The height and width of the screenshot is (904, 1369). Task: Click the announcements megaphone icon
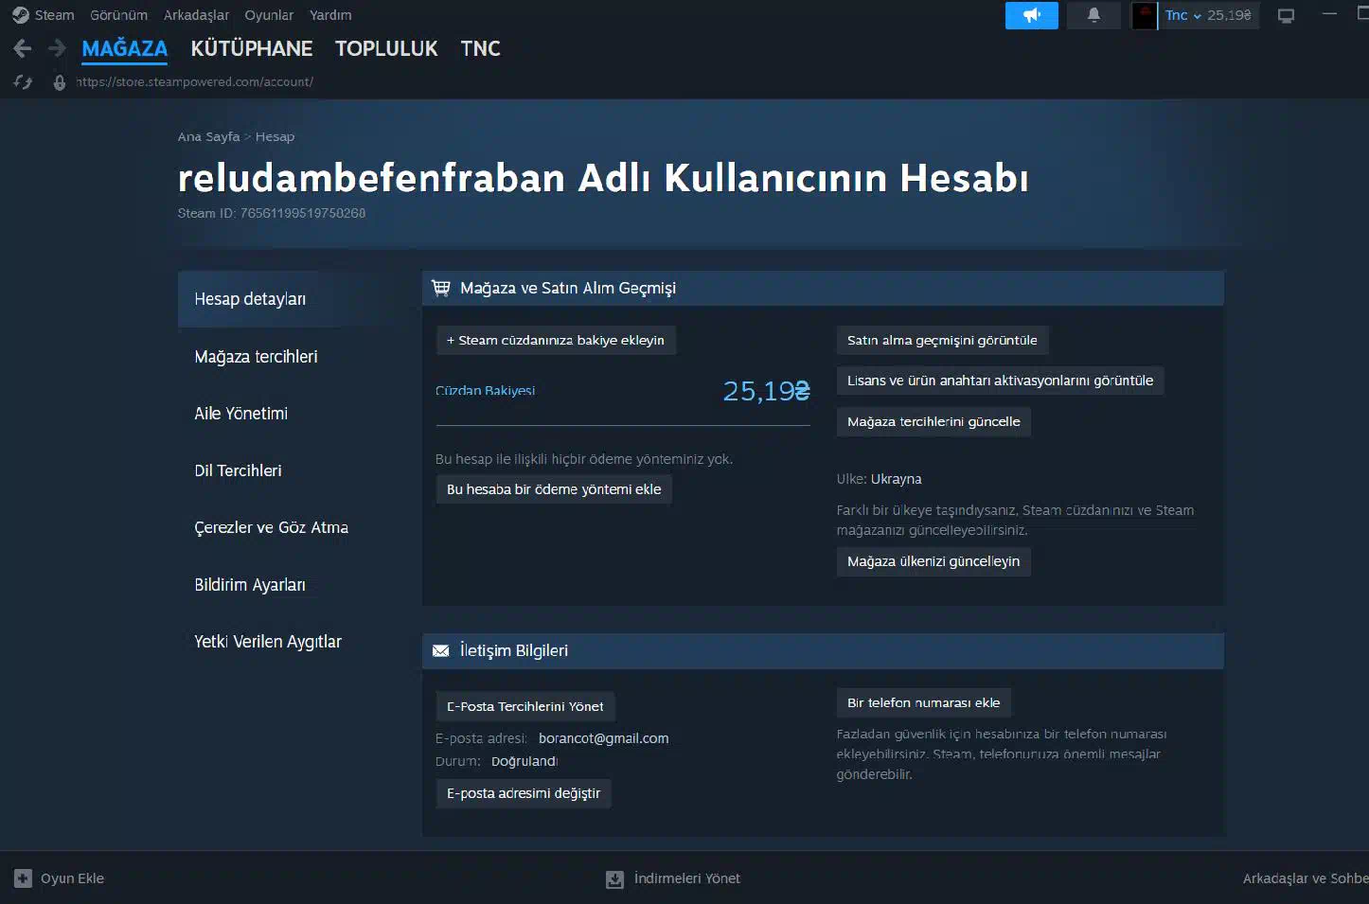[1031, 15]
